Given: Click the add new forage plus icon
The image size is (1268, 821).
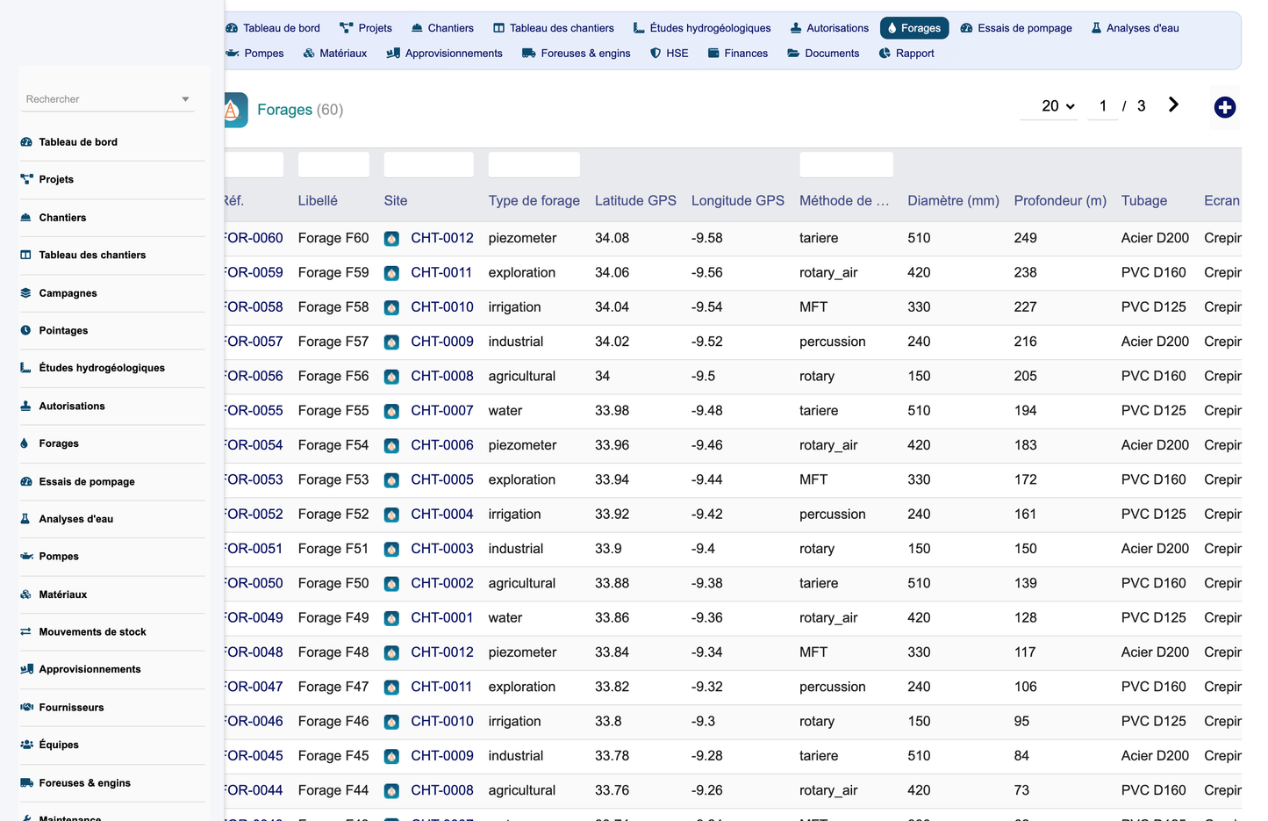Looking at the screenshot, I should coord(1225,107).
